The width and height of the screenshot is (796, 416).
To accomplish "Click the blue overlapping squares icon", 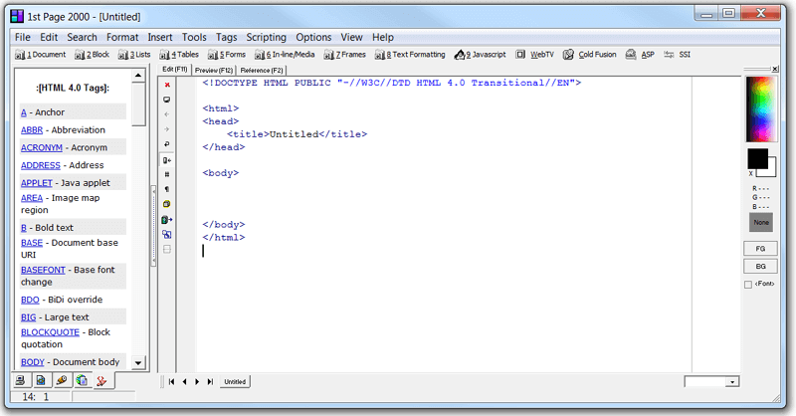I will pos(167,234).
